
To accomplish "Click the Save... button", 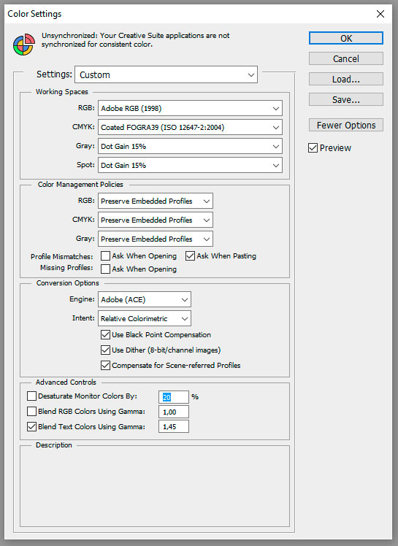I will coord(345,99).
